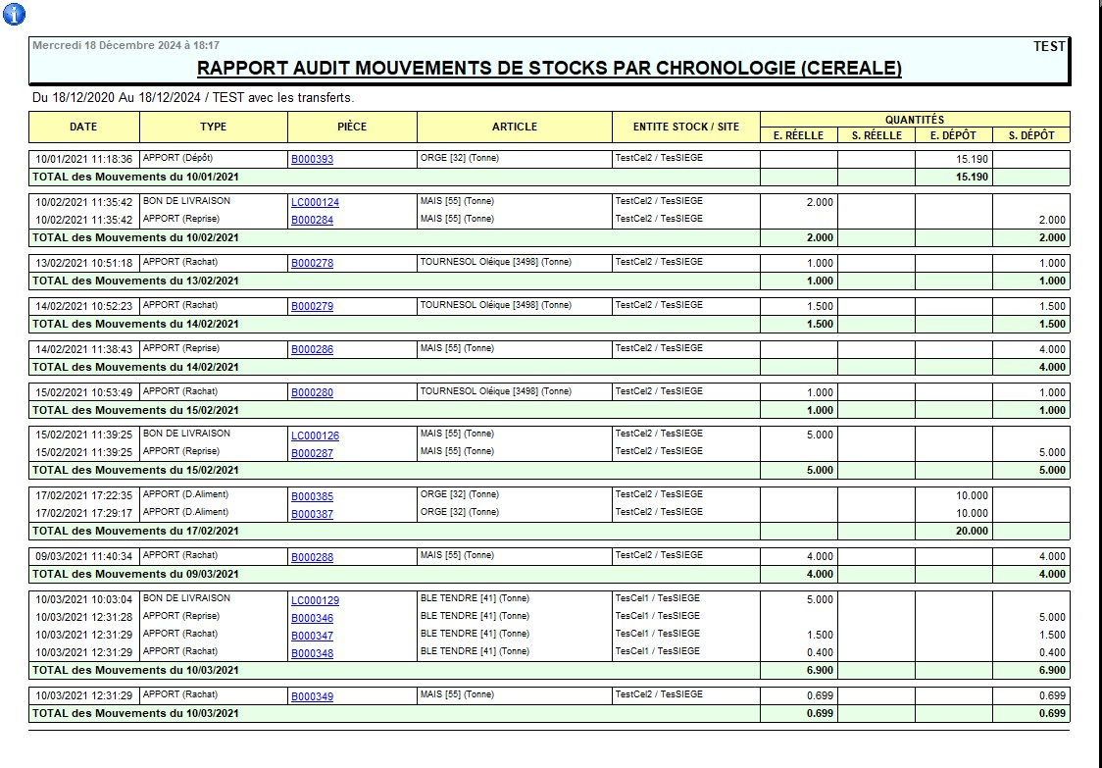The image size is (1102, 768).
Task: Open piece link B000393
Action: coord(312,159)
